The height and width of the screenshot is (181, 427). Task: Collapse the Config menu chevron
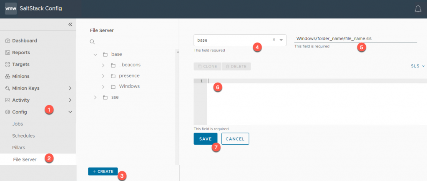click(70, 112)
